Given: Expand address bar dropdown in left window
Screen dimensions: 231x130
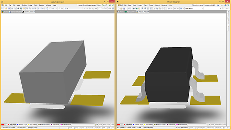Looking at the screenshot, I should (101, 5).
